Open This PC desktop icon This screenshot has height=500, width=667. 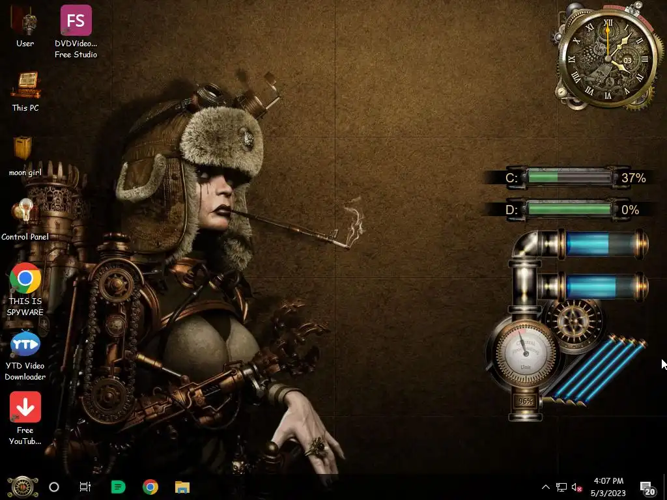pos(25,91)
